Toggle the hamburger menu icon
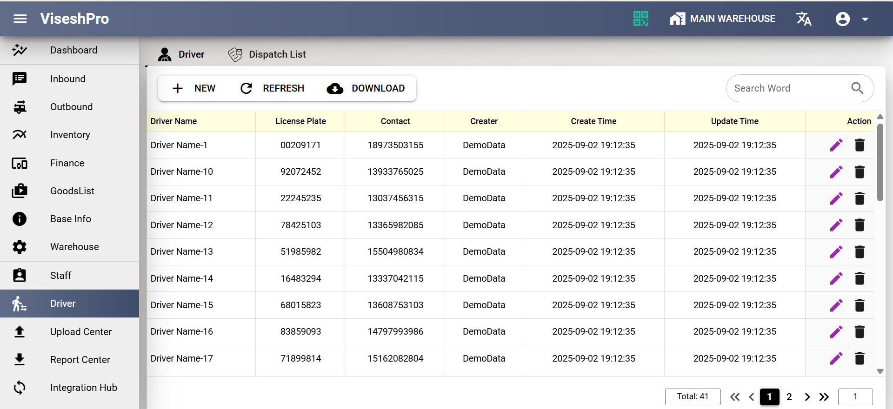The height and width of the screenshot is (409, 893). point(20,19)
